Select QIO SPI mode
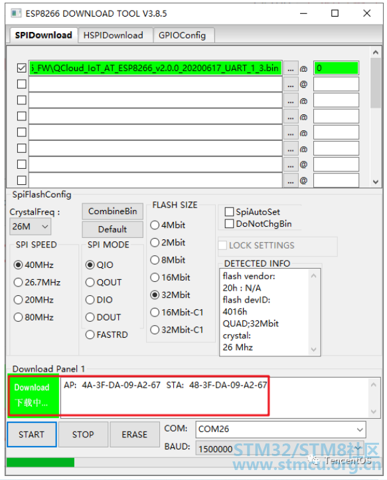Image resolution: width=387 pixels, height=480 pixels. [x=100, y=265]
